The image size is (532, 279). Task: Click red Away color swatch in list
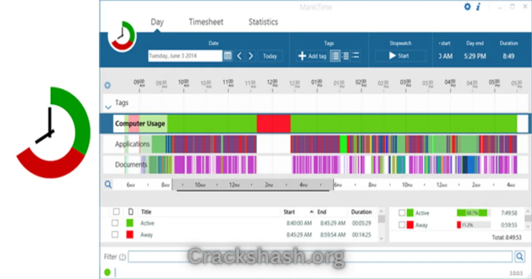click(x=129, y=234)
